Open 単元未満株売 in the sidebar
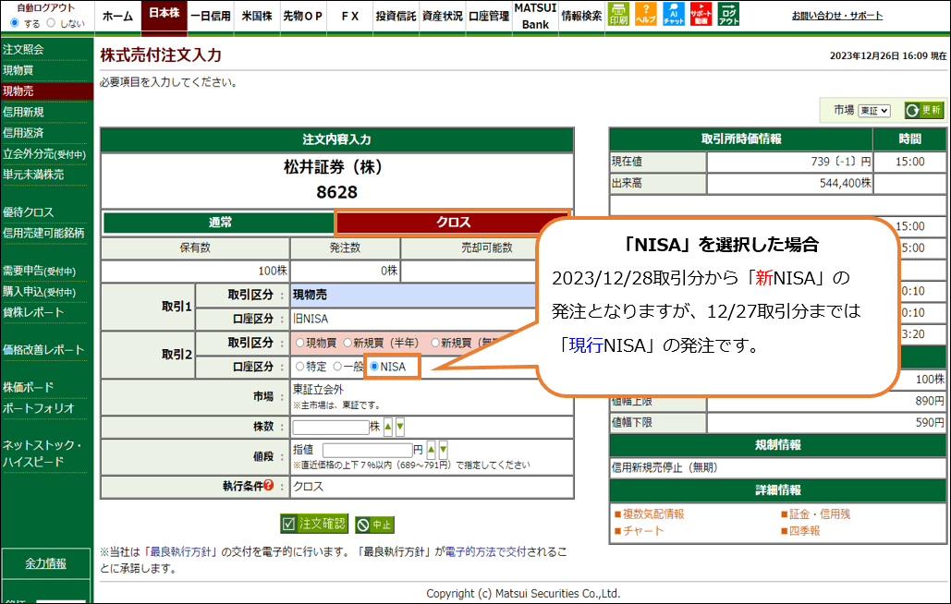This screenshot has height=604, width=951. pyautogui.click(x=33, y=175)
